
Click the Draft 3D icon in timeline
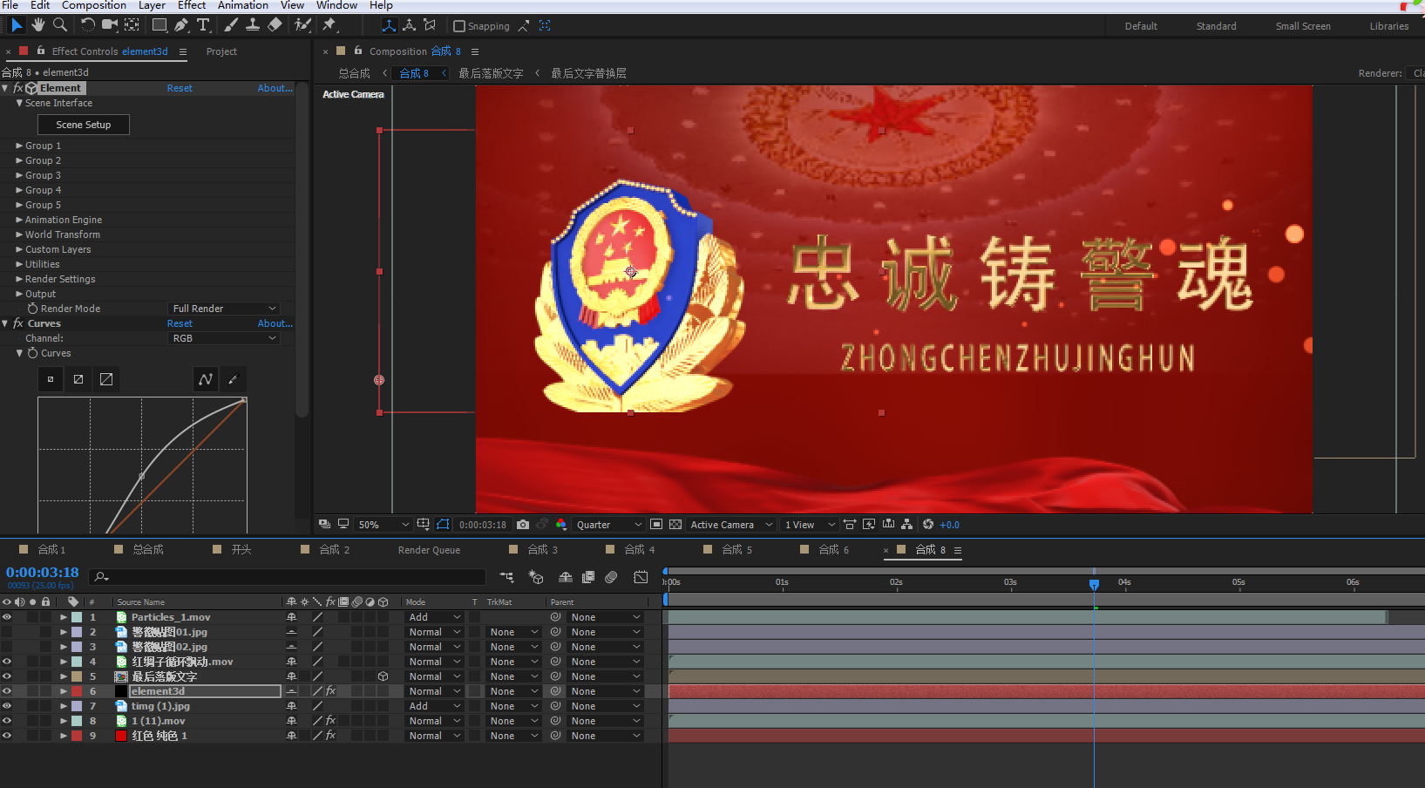click(x=536, y=577)
